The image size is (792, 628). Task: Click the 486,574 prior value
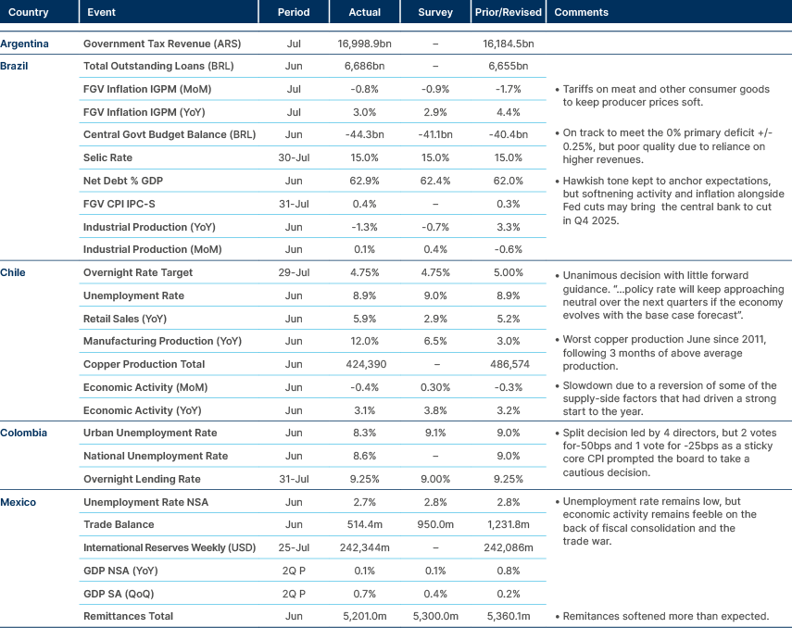[509, 364]
